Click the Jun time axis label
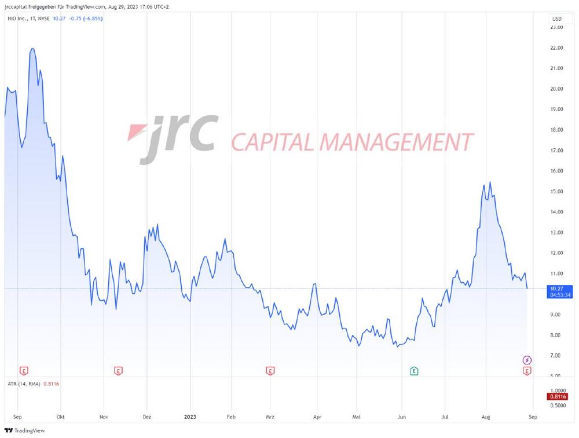 pos(402,417)
